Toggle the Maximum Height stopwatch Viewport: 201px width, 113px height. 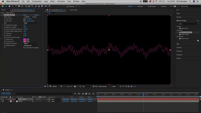(5, 27)
